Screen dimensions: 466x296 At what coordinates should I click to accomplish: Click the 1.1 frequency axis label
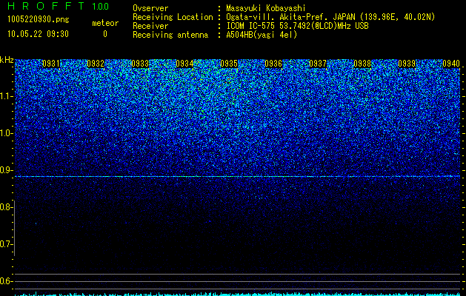tap(5, 96)
